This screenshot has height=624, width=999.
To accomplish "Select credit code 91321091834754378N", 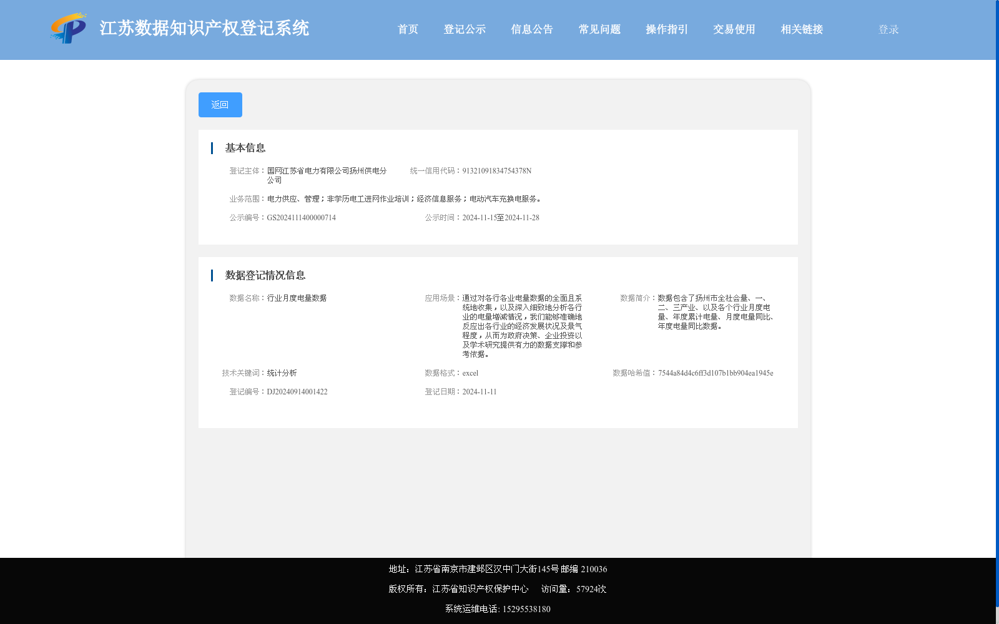I will (497, 171).
